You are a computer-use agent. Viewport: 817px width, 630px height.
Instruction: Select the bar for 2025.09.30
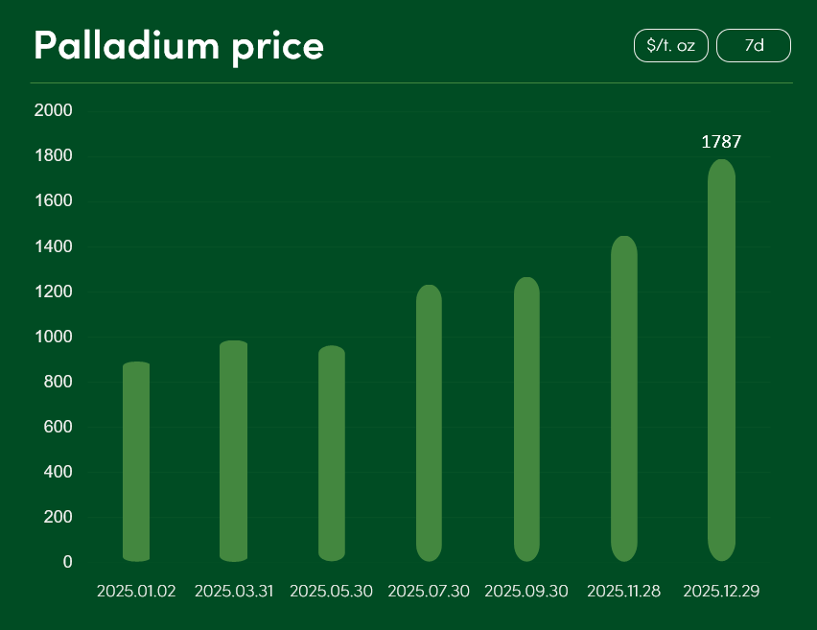coord(526,419)
